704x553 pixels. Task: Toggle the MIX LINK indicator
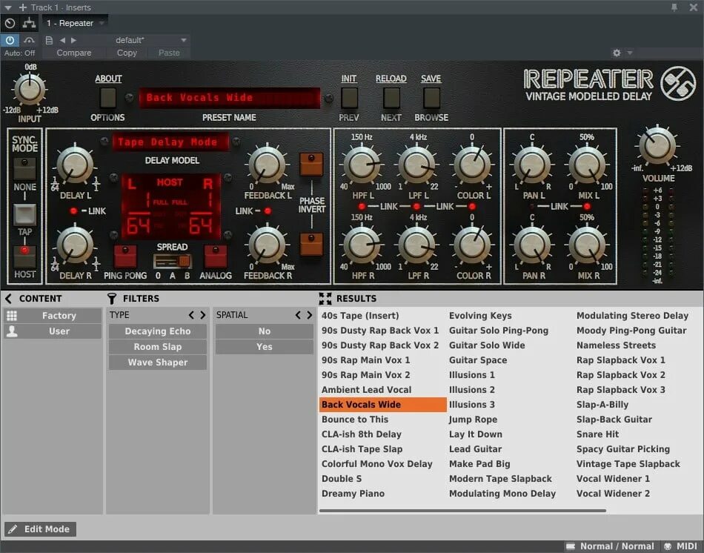tap(586, 206)
